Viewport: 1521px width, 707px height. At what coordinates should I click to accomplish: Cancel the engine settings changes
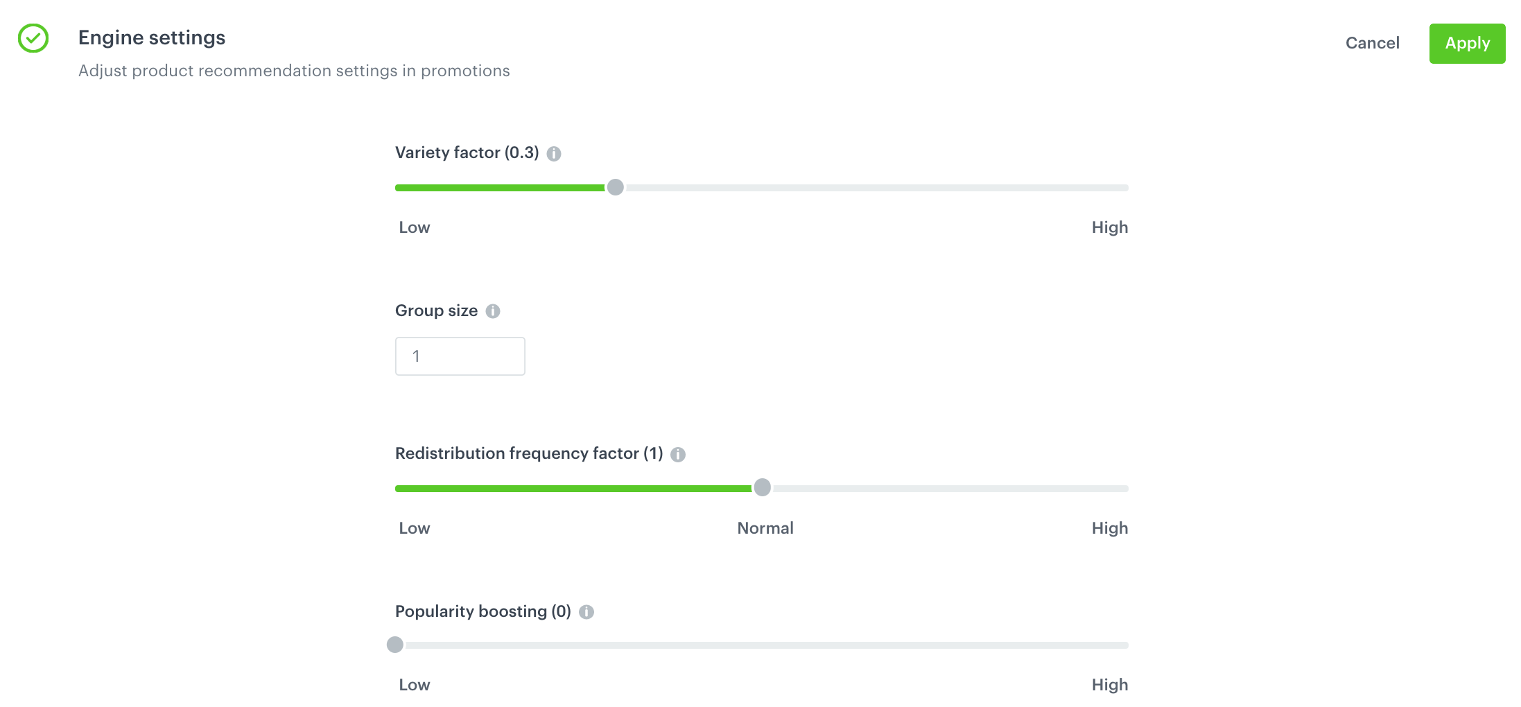(1372, 43)
